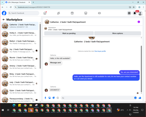146x117 pixels.
Task: Click Catherine's avatar in chat header
Action: [47, 22]
